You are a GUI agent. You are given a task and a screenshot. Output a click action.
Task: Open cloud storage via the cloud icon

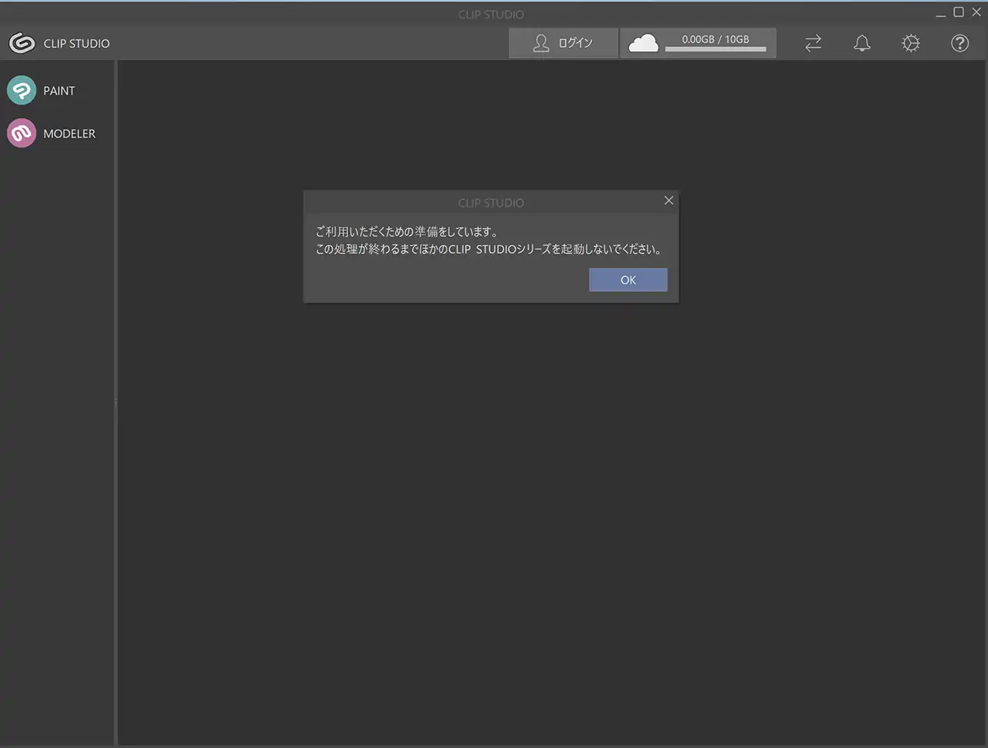tap(643, 43)
